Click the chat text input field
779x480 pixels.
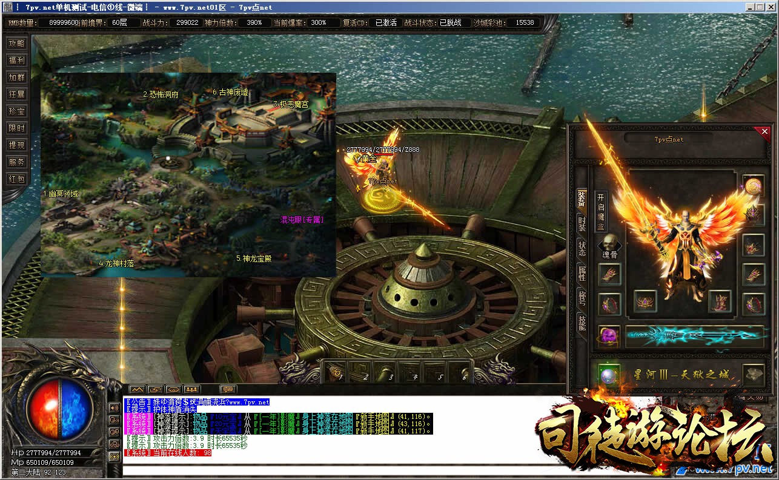(x=330, y=470)
